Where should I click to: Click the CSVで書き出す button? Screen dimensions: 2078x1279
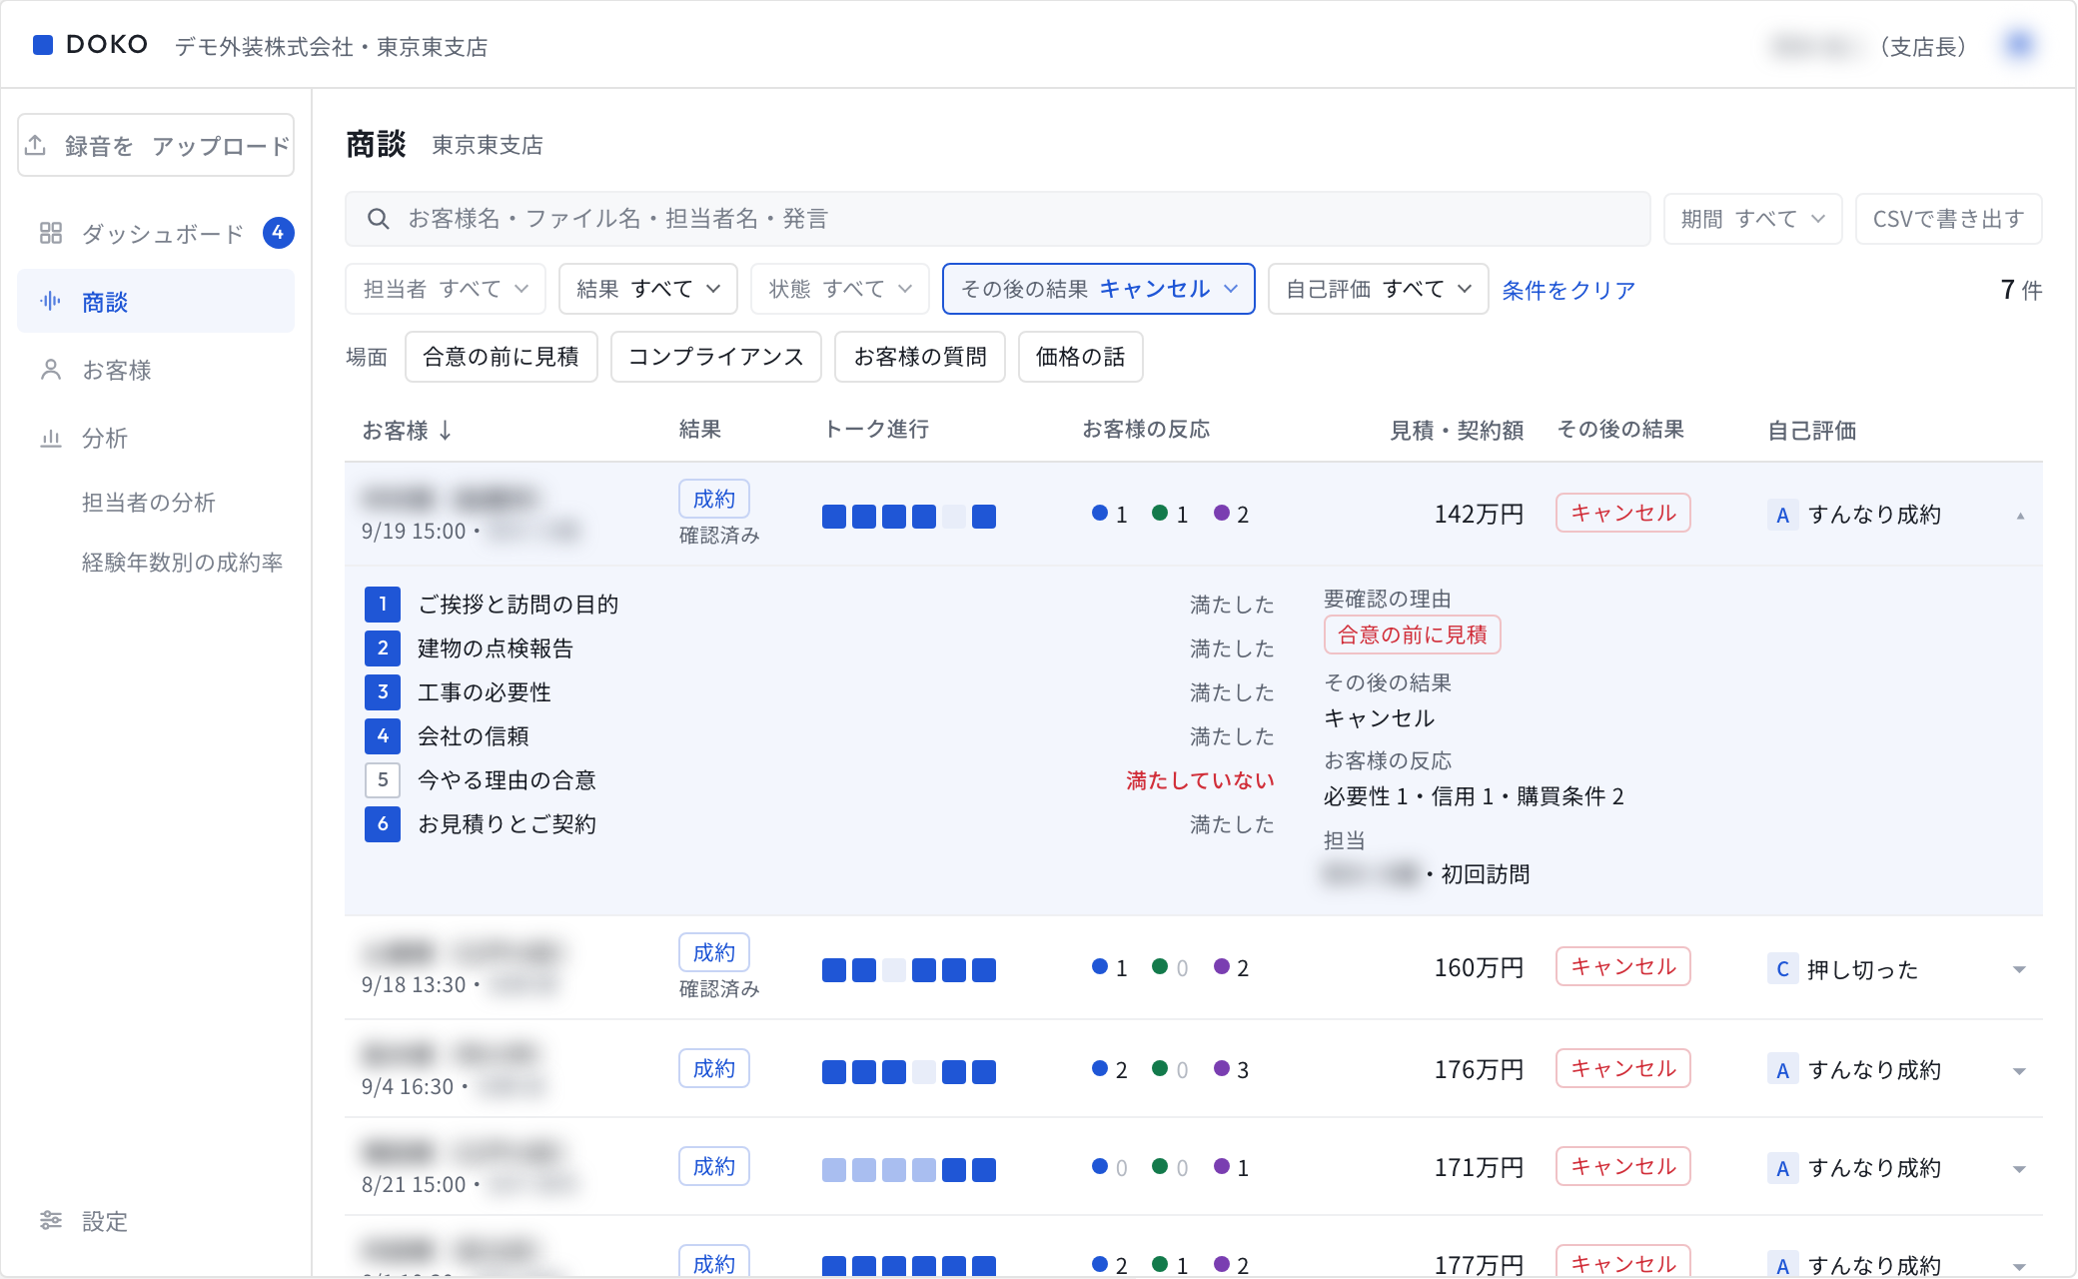pos(1949,219)
